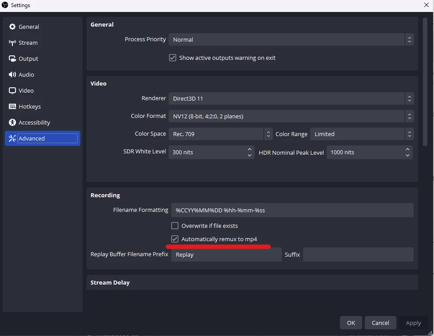Go to Hotkeys settings
Viewport: 434px width, 336px height.
pyautogui.click(x=43, y=106)
